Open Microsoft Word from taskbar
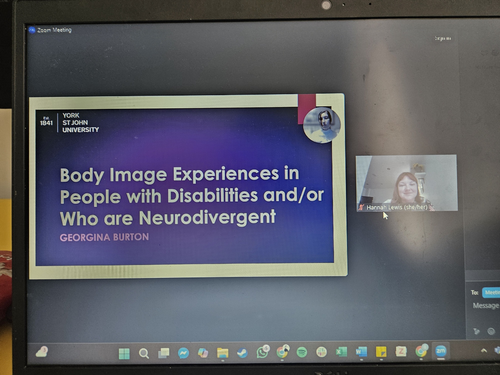 (x=361, y=352)
